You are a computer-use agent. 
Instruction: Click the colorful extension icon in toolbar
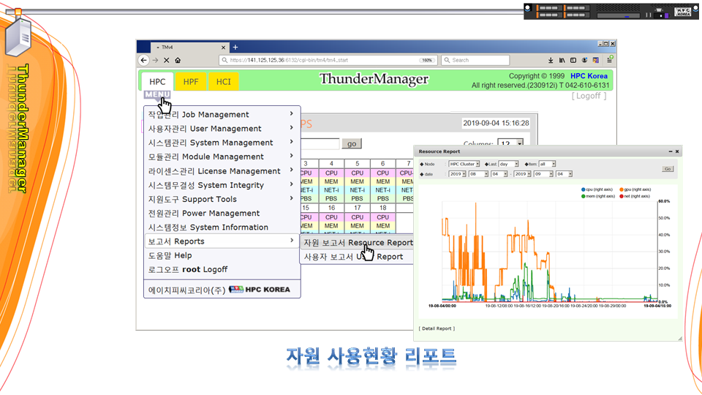click(596, 60)
